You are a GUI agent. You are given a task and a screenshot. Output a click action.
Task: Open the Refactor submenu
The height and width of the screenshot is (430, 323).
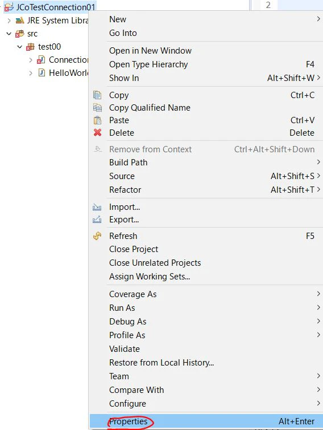pos(206,190)
